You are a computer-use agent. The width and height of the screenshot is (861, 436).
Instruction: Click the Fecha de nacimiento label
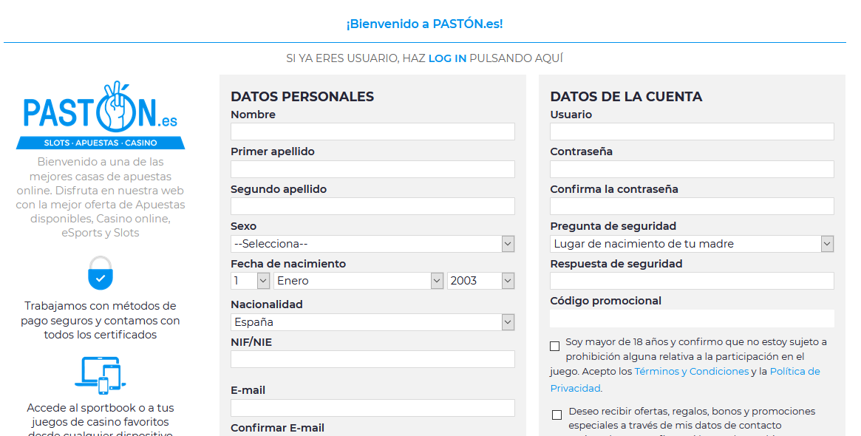point(288,264)
